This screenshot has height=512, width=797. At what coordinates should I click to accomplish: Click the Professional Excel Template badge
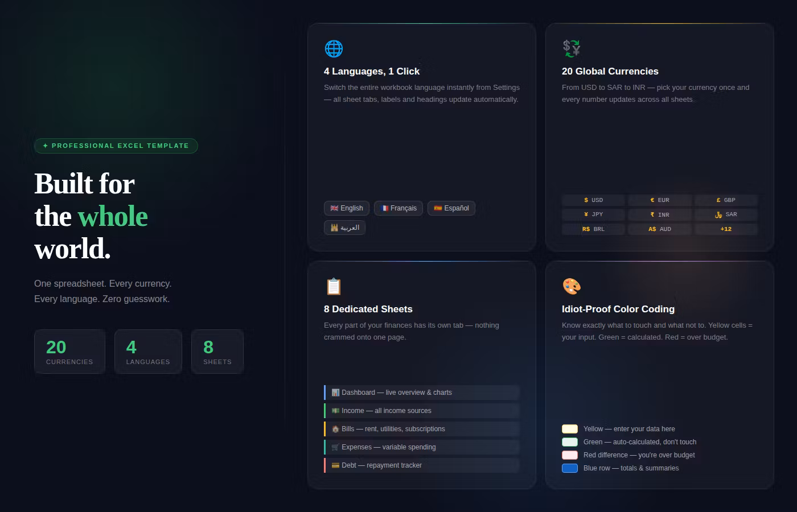116,146
